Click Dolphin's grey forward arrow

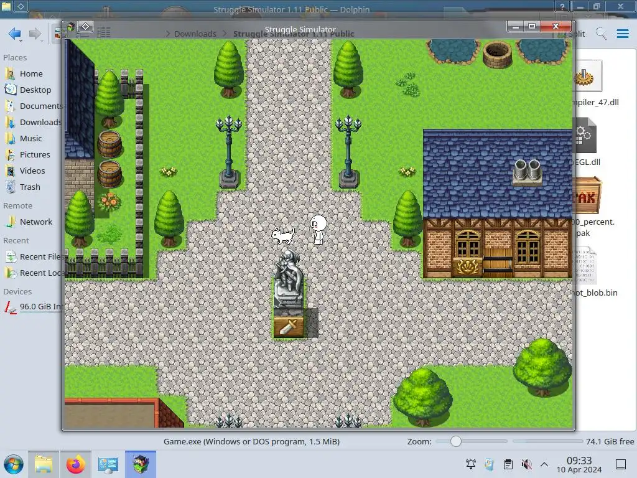[x=35, y=34]
